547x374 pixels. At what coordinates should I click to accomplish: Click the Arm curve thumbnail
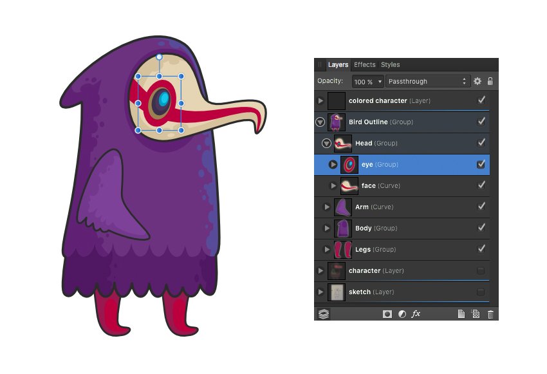(x=343, y=207)
